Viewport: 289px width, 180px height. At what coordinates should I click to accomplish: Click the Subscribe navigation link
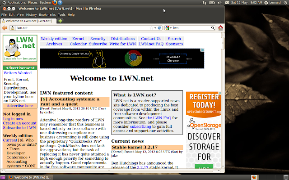point(98,44)
